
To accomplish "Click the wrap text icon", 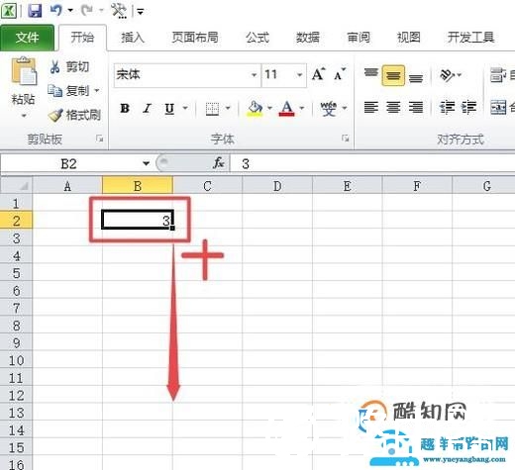I will tap(498, 75).
